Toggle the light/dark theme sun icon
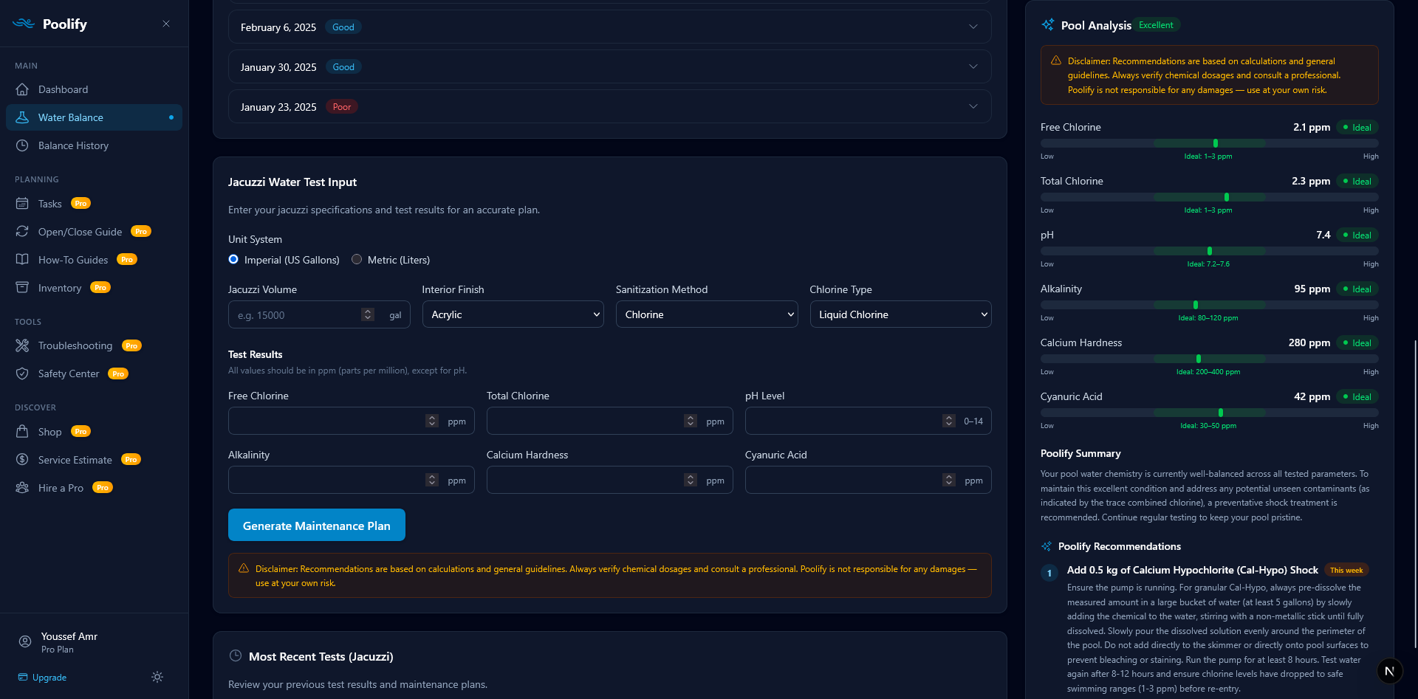 click(x=157, y=677)
